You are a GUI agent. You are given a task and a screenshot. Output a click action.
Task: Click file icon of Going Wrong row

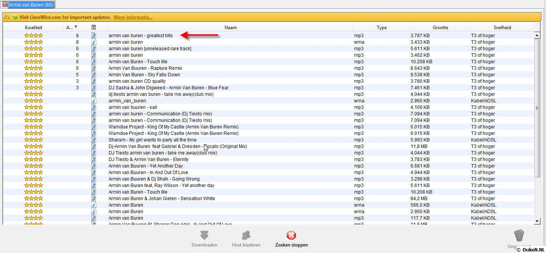[94, 179]
